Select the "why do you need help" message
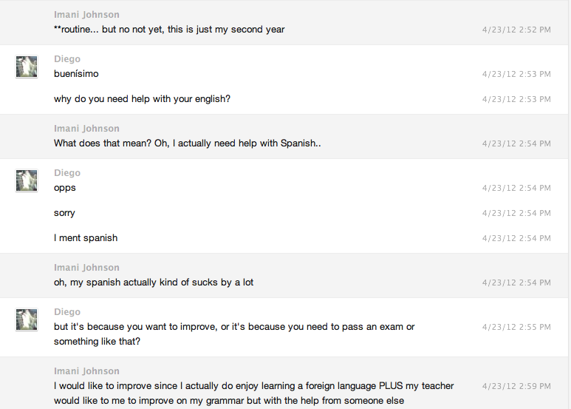Image resolution: width=571 pixels, height=409 pixels. coord(142,99)
